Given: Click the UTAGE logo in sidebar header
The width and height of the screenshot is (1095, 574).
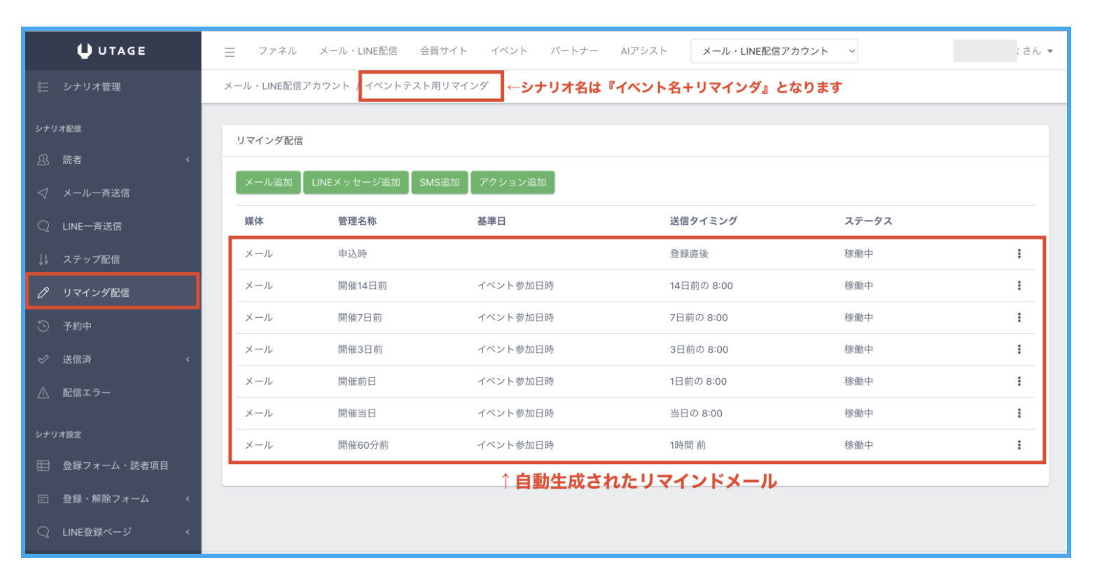Looking at the screenshot, I should (x=112, y=50).
